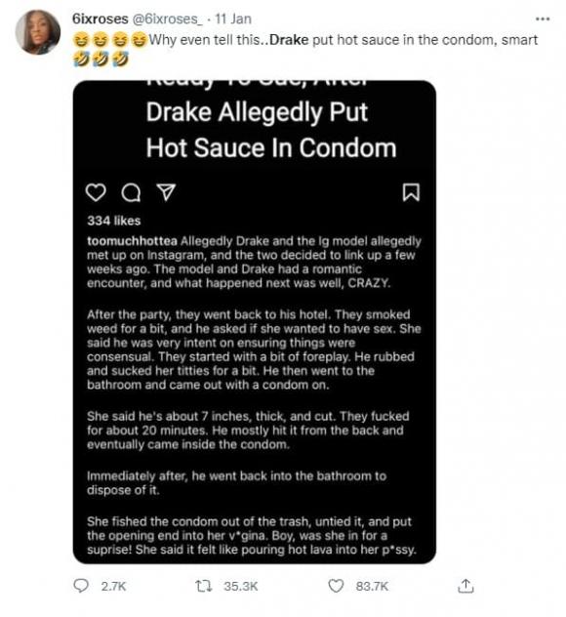Click the 83.7K likes count
The image size is (566, 617).
pyautogui.click(x=372, y=587)
